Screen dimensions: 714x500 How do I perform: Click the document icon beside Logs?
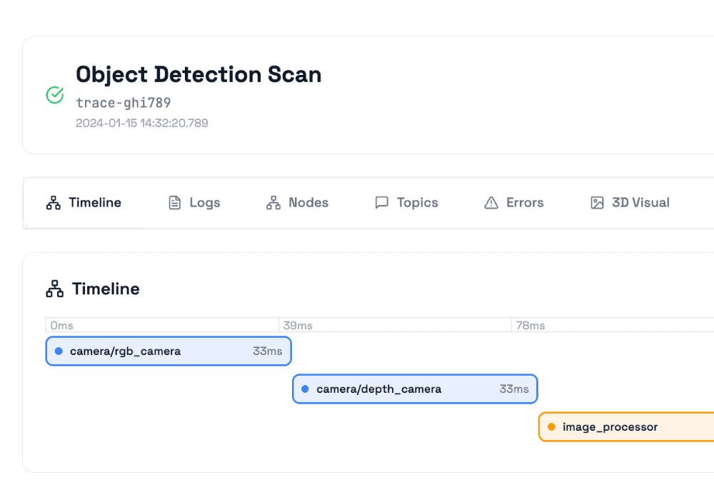(x=174, y=203)
